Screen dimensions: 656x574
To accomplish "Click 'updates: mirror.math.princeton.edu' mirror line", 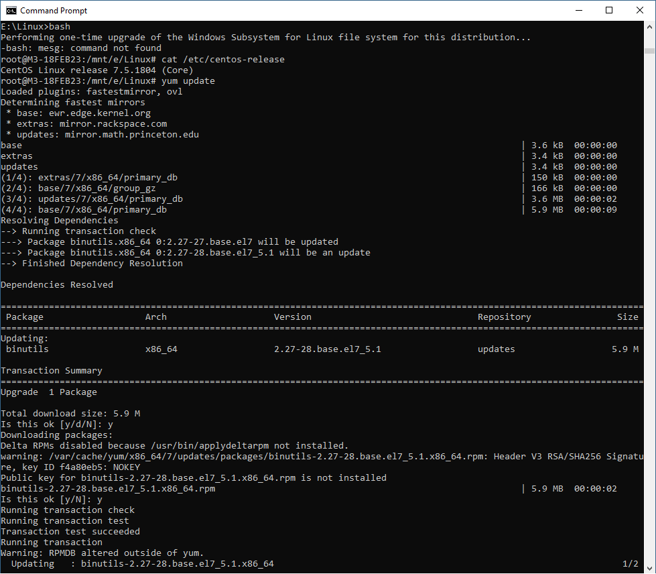I will click(x=103, y=134).
